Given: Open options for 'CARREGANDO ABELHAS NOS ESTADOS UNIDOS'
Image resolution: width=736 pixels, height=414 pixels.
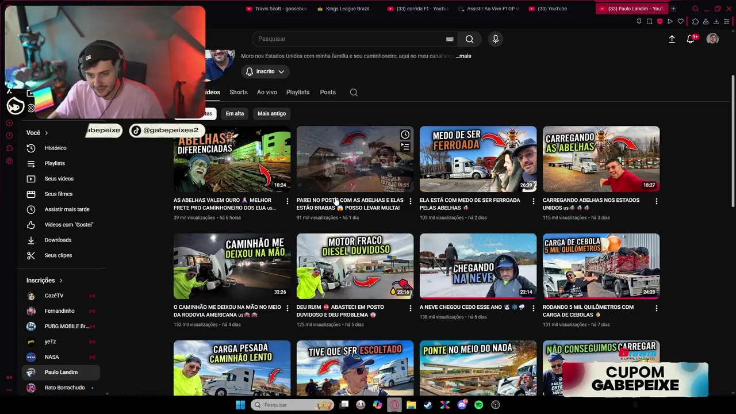Looking at the screenshot, I should tap(657, 201).
